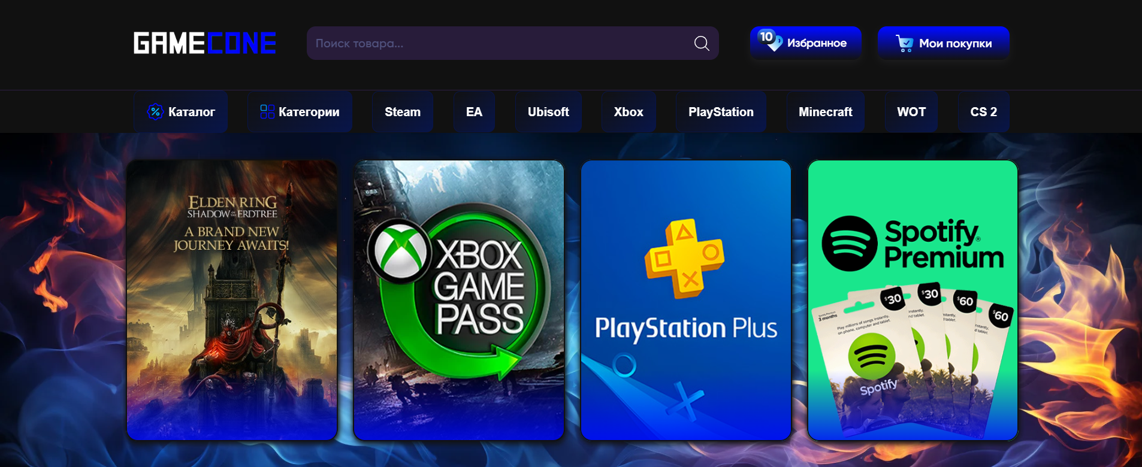Navigate to the PlayStation category
Image resolution: width=1142 pixels, height=467 pixels.
(x=721, y=112)
